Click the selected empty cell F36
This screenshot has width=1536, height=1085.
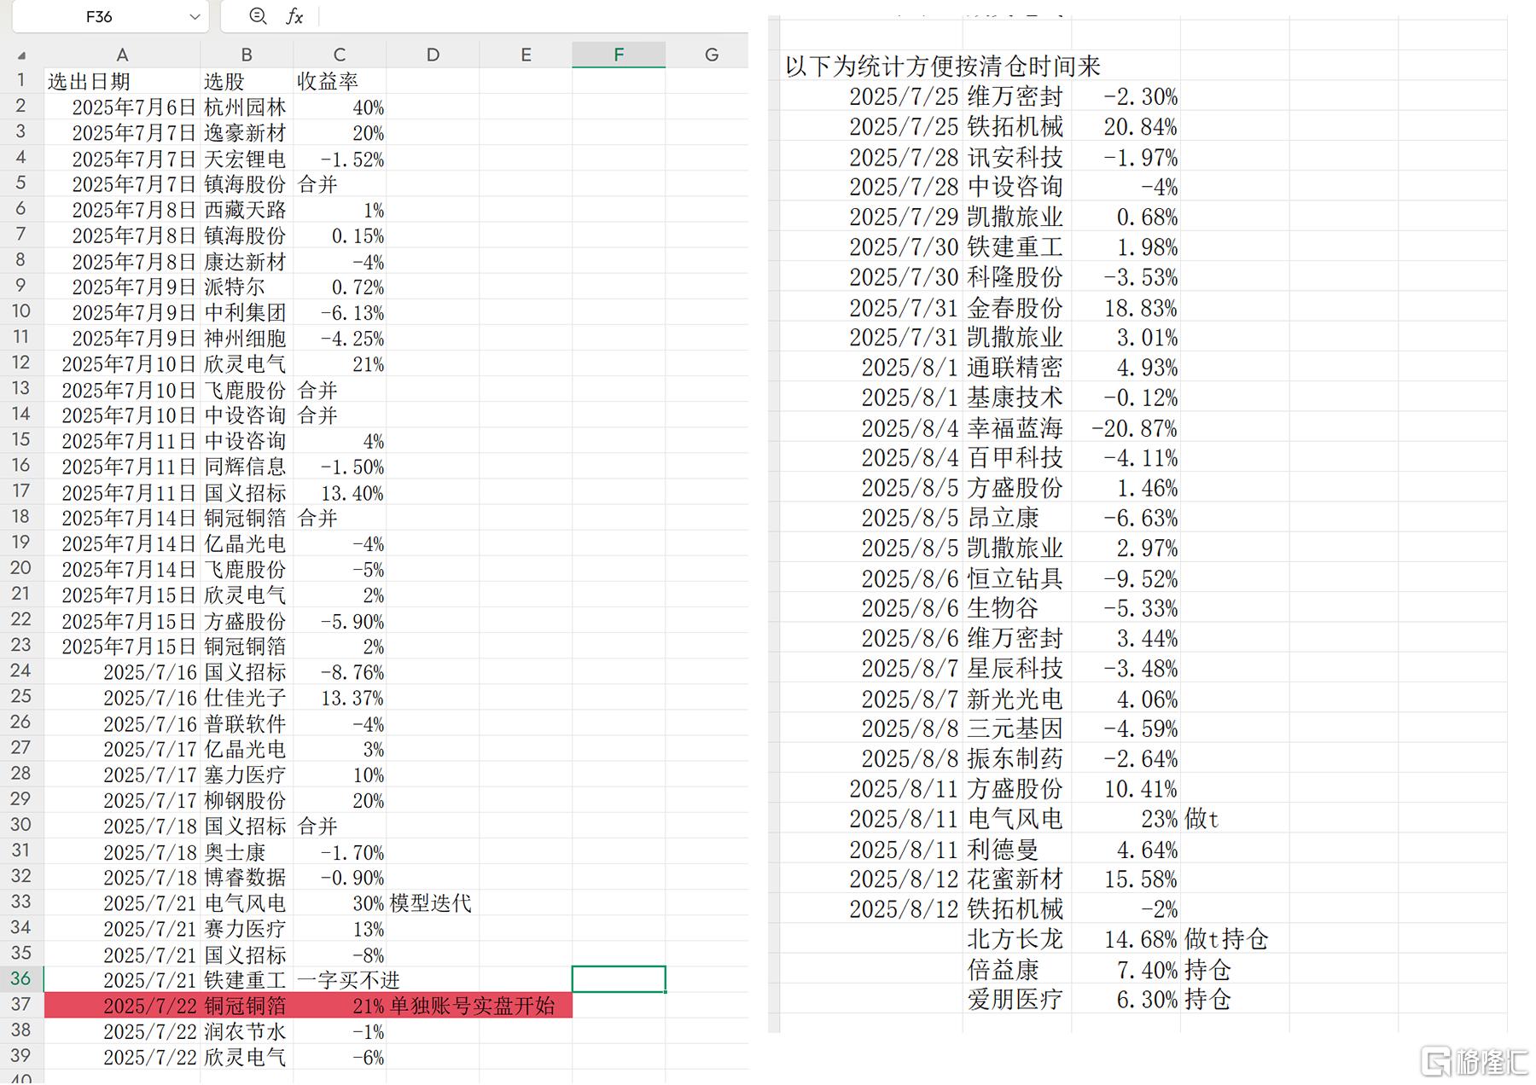pos(619,979)
